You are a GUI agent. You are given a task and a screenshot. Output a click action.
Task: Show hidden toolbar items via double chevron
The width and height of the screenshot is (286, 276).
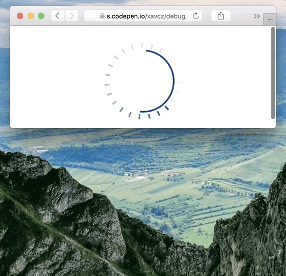tap(257, 16)
